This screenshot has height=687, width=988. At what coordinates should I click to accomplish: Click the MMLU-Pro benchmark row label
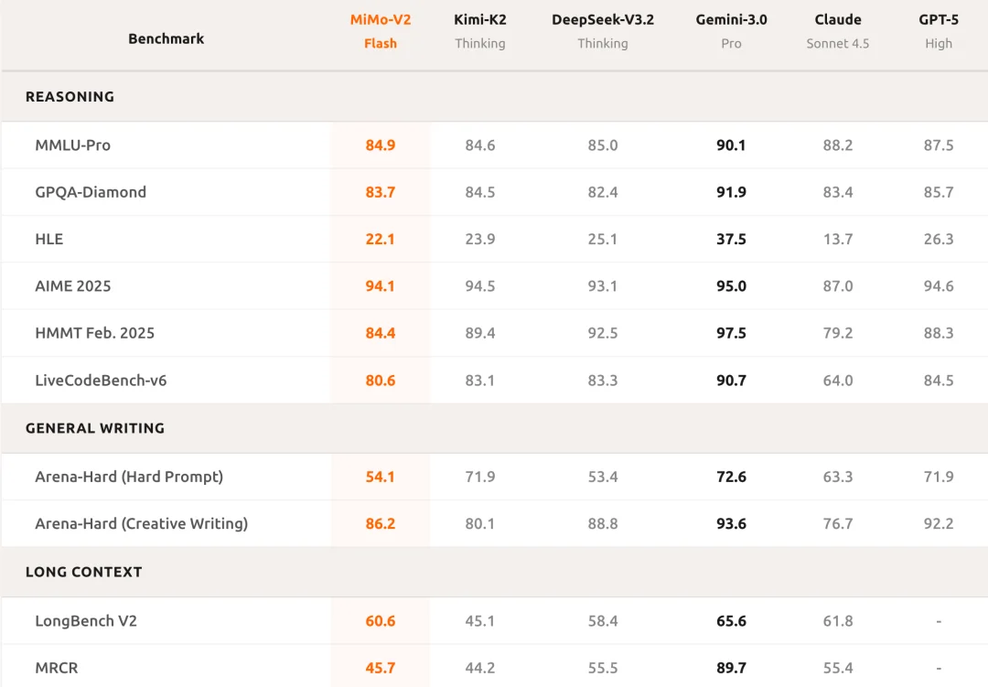(x=73, y=145)
